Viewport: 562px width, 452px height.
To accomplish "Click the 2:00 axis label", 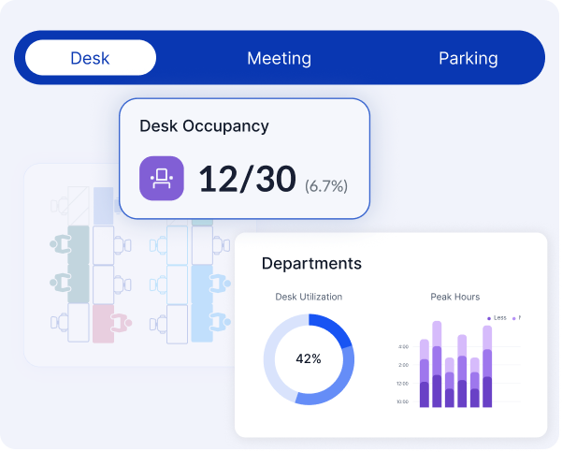I will click(x=403, y=365).
